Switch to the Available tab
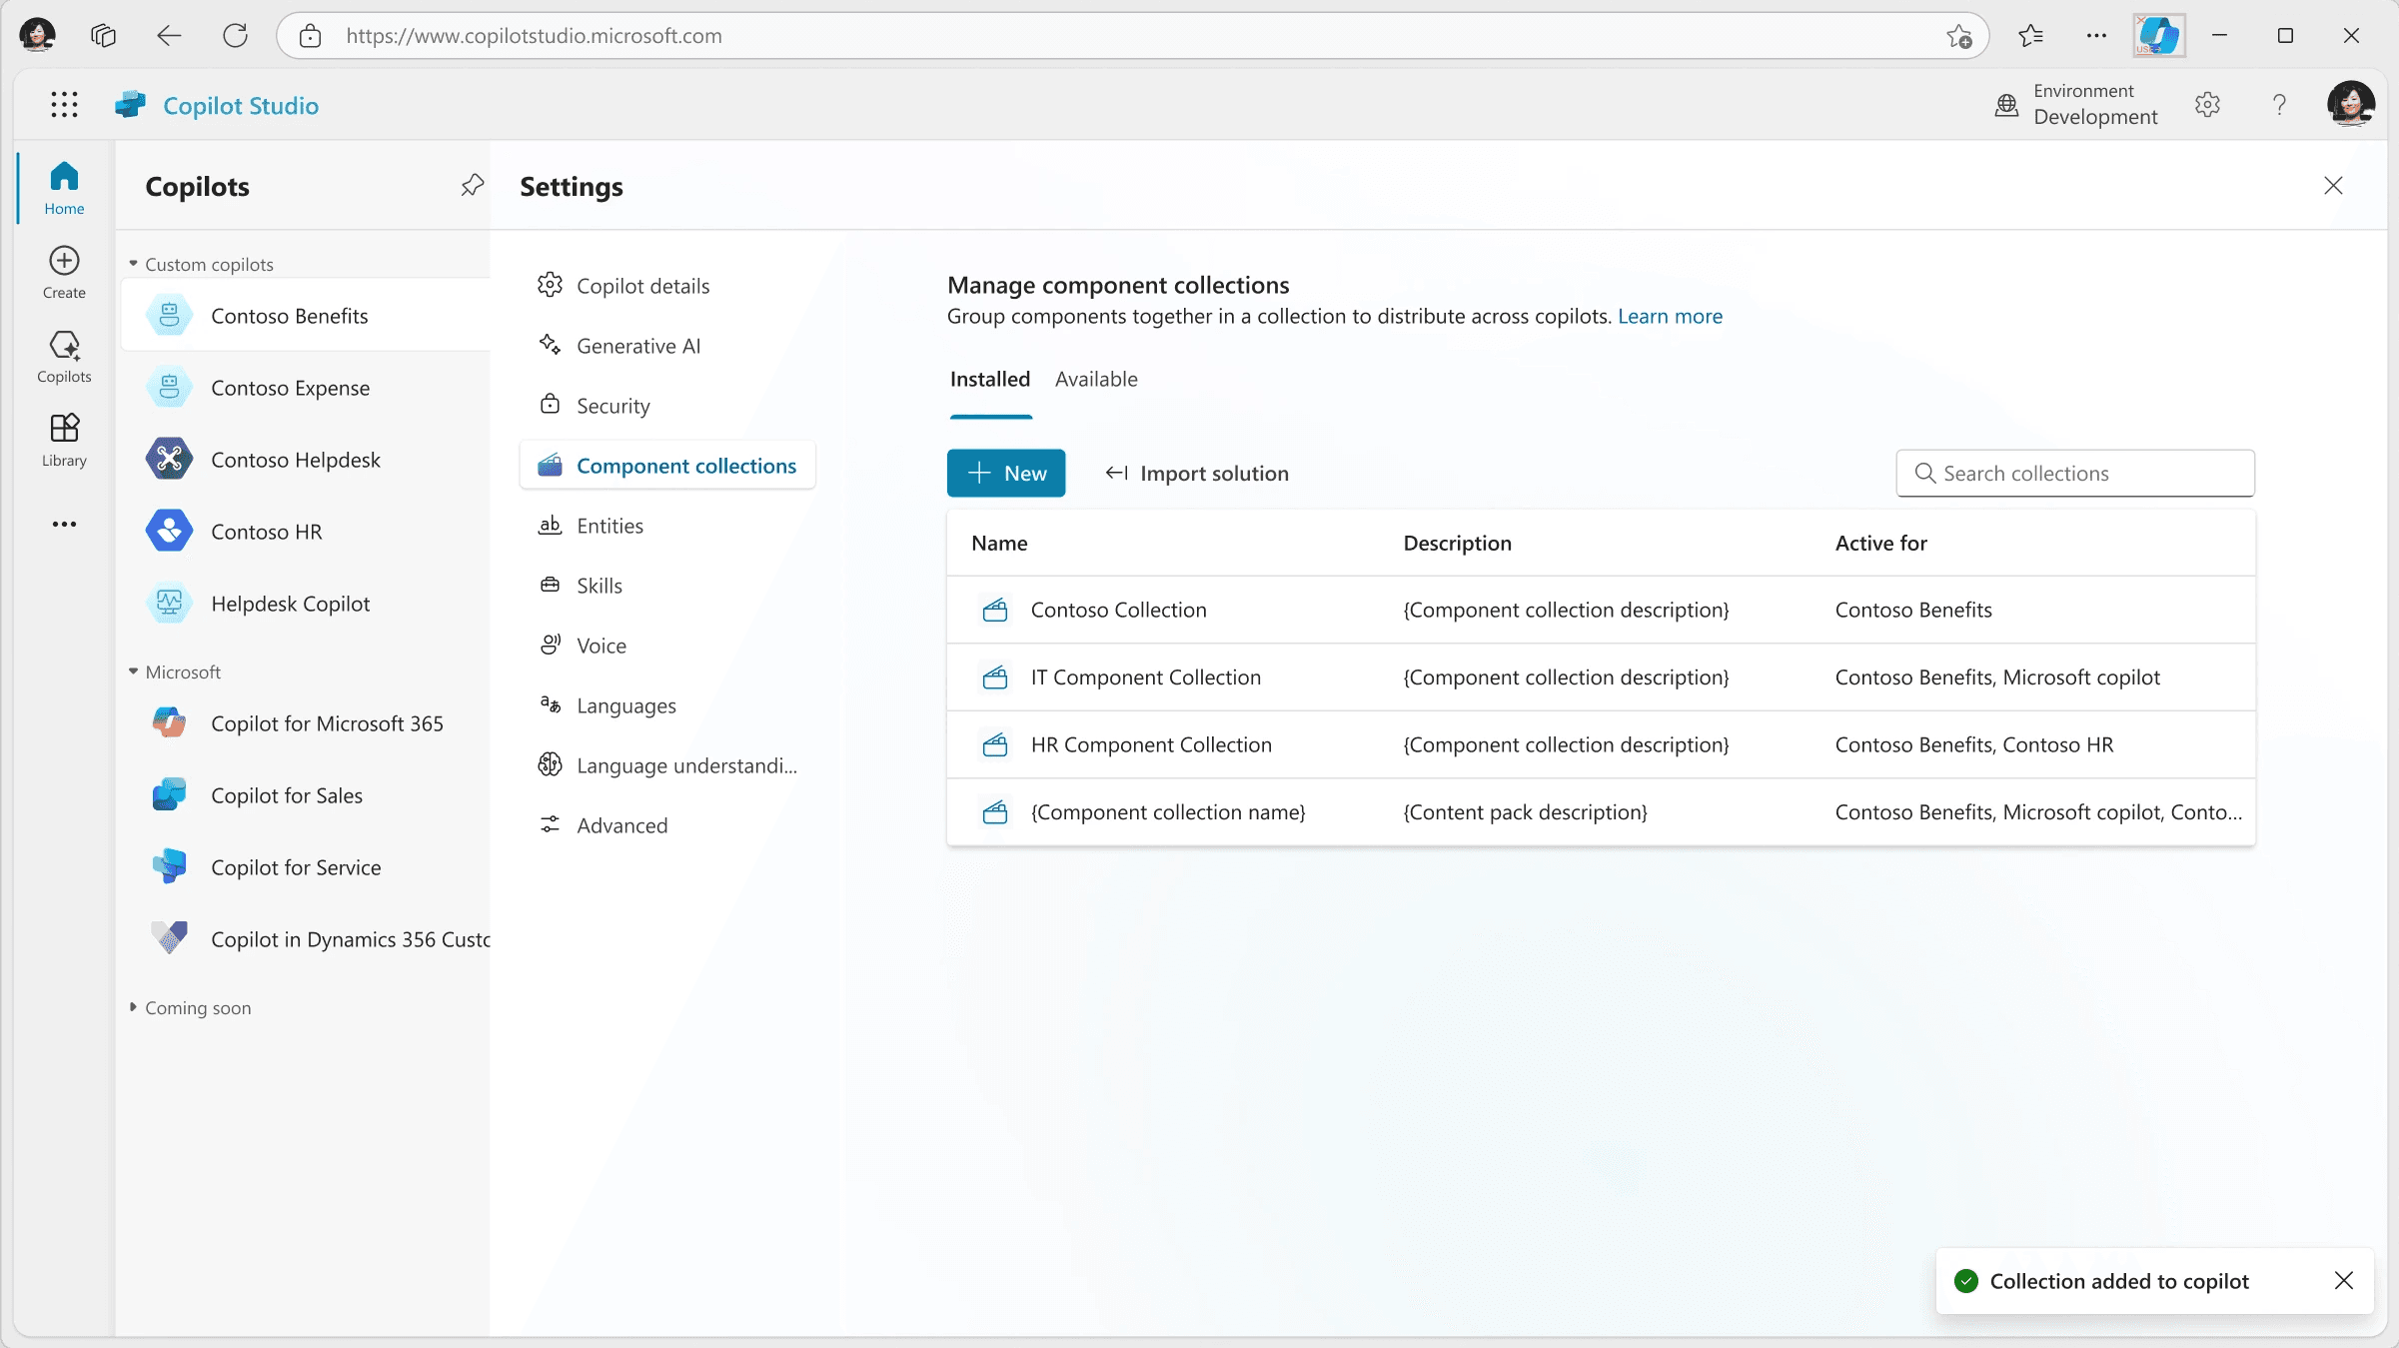This screenshot has height=1348, width=2399. pos(1096,380)
